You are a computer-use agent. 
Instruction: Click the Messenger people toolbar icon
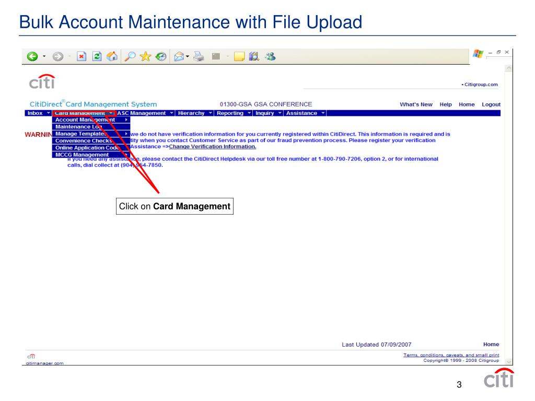pos(270,56)
